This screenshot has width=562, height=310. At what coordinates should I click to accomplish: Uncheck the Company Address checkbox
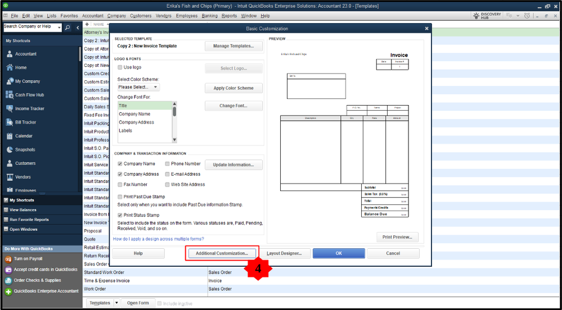click(x=120, y=174)
